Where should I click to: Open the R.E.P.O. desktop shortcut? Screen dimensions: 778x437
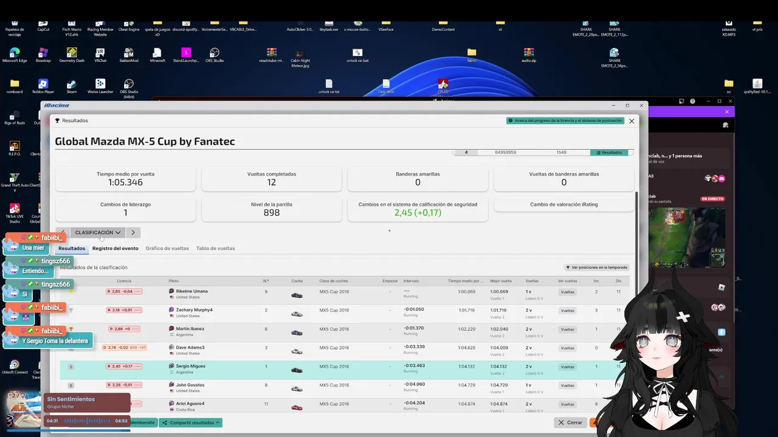pos(15,148)
